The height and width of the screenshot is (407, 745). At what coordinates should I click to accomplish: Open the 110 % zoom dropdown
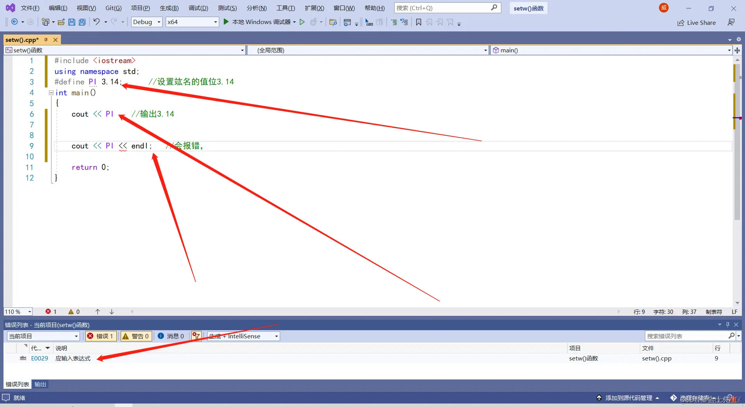[18, 312]
